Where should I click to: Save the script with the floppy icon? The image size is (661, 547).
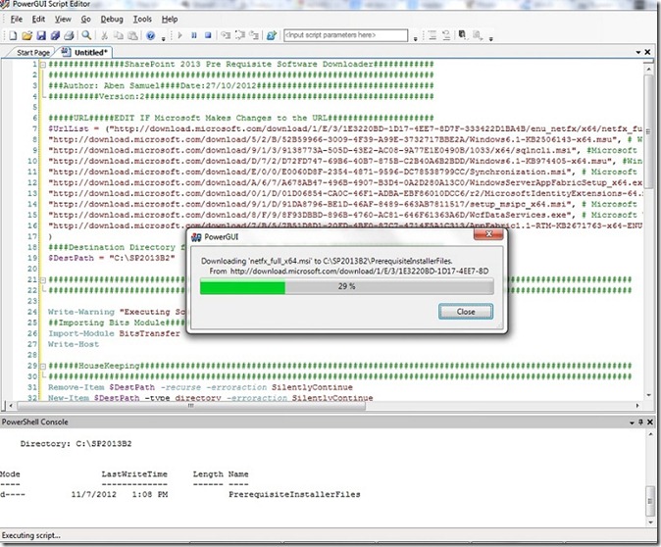click(x=41, y=36)
